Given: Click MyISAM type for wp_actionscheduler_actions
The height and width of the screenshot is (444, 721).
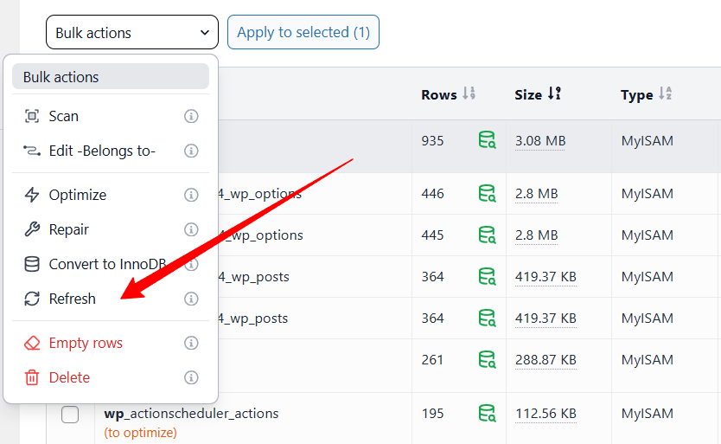Looking at the screenshot, I should coord(647,413).
